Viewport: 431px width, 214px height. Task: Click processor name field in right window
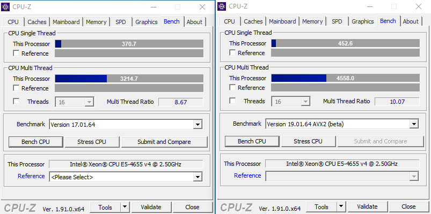coord(342,164)
